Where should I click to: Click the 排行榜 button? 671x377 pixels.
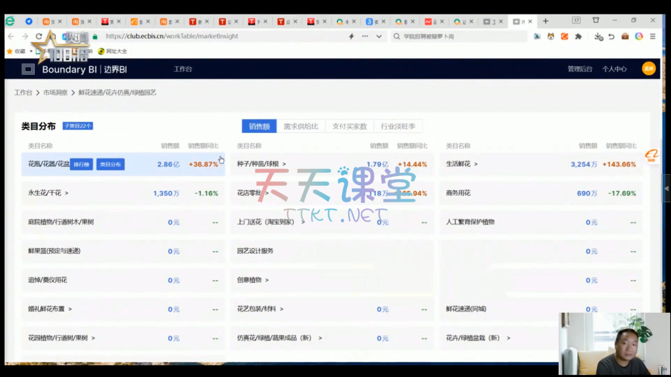click(81, 165)
